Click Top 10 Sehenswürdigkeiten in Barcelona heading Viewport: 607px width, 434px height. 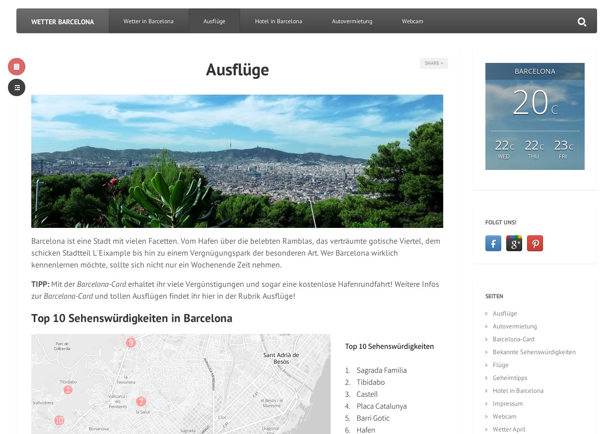click(132, 318)
